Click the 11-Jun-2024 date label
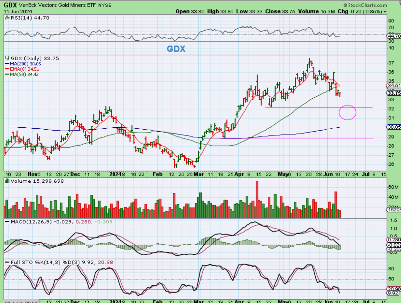Viewport: 401px width, 303px height. [x=18, y=11]
